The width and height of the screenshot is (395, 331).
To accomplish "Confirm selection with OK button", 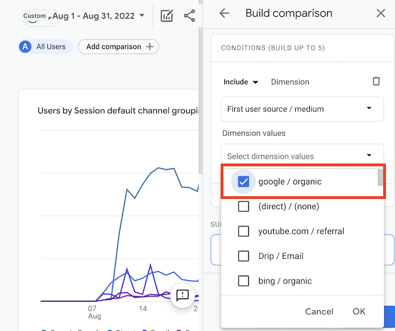I will tap(359, 311).
